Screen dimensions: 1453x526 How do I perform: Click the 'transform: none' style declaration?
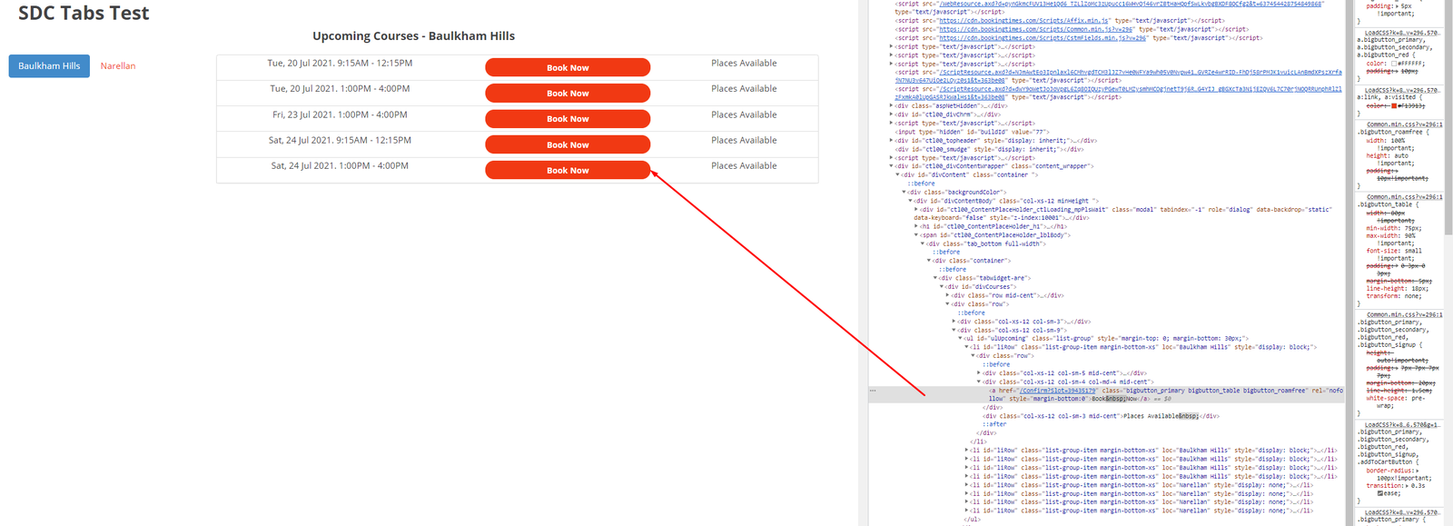coord(1394,296)
